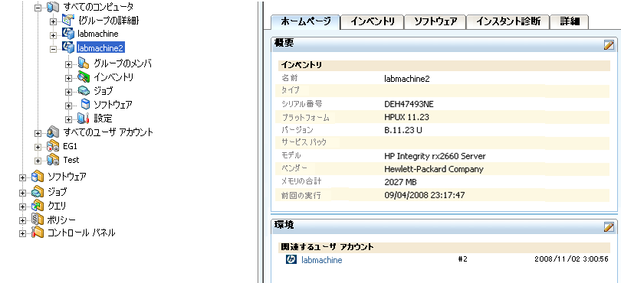Click the グループのメンバ members icon
Screen dimensions: 621x283
84,63
